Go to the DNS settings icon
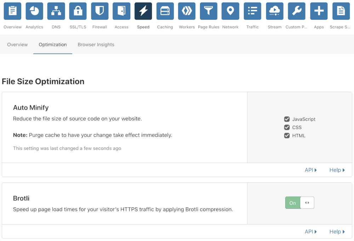Screen dimensions: 354x241 coord(56,11)
